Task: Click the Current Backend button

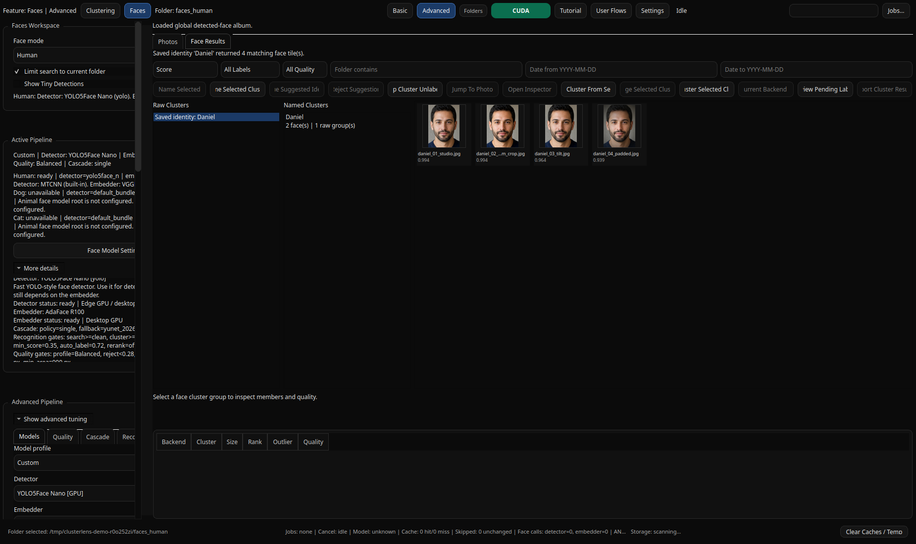Action: coord(765,89)
